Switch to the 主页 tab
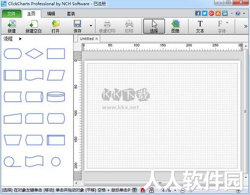The image size is (250, 195). [32, 14]
